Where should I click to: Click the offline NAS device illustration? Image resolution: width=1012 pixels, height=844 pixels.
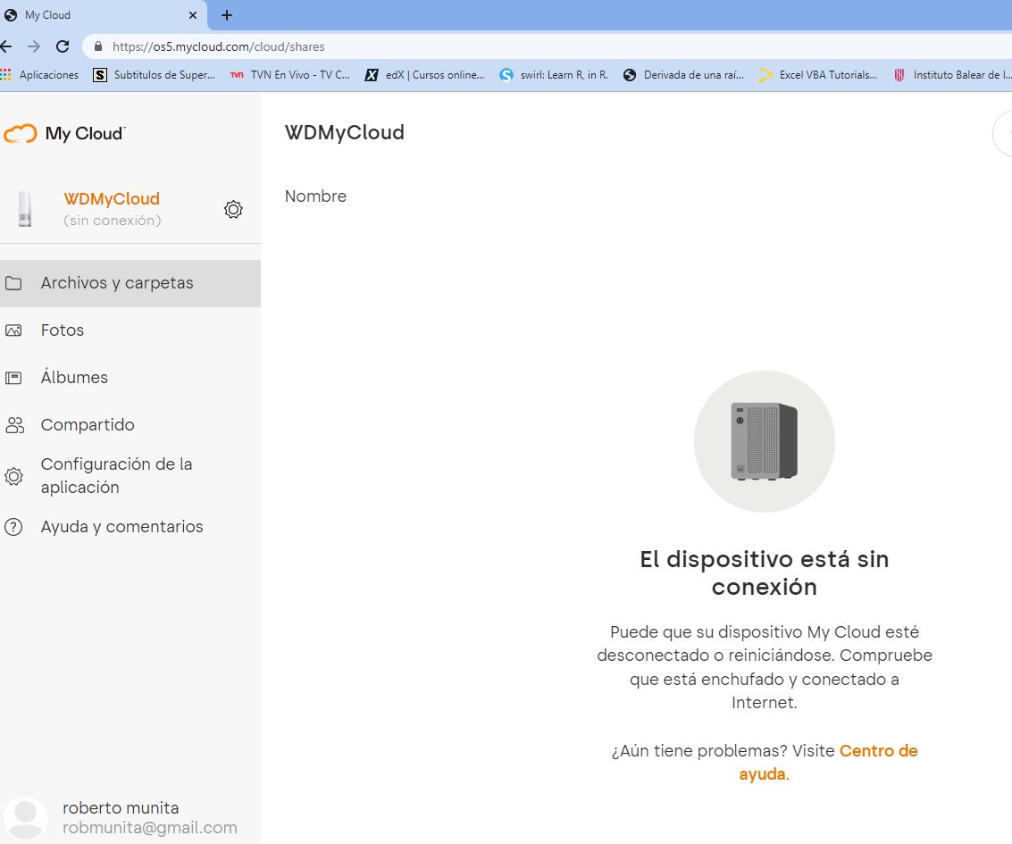tap(765, 441)
